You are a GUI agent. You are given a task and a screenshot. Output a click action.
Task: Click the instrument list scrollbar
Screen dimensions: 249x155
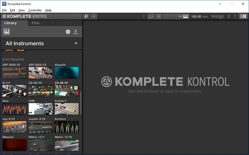tap(81, 103)
